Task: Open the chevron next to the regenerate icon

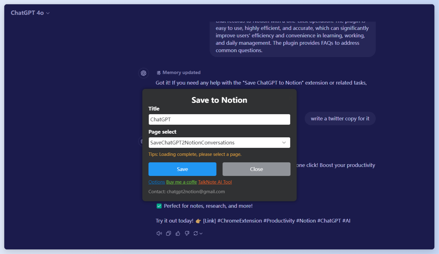Action: click(x=201, y=234)
